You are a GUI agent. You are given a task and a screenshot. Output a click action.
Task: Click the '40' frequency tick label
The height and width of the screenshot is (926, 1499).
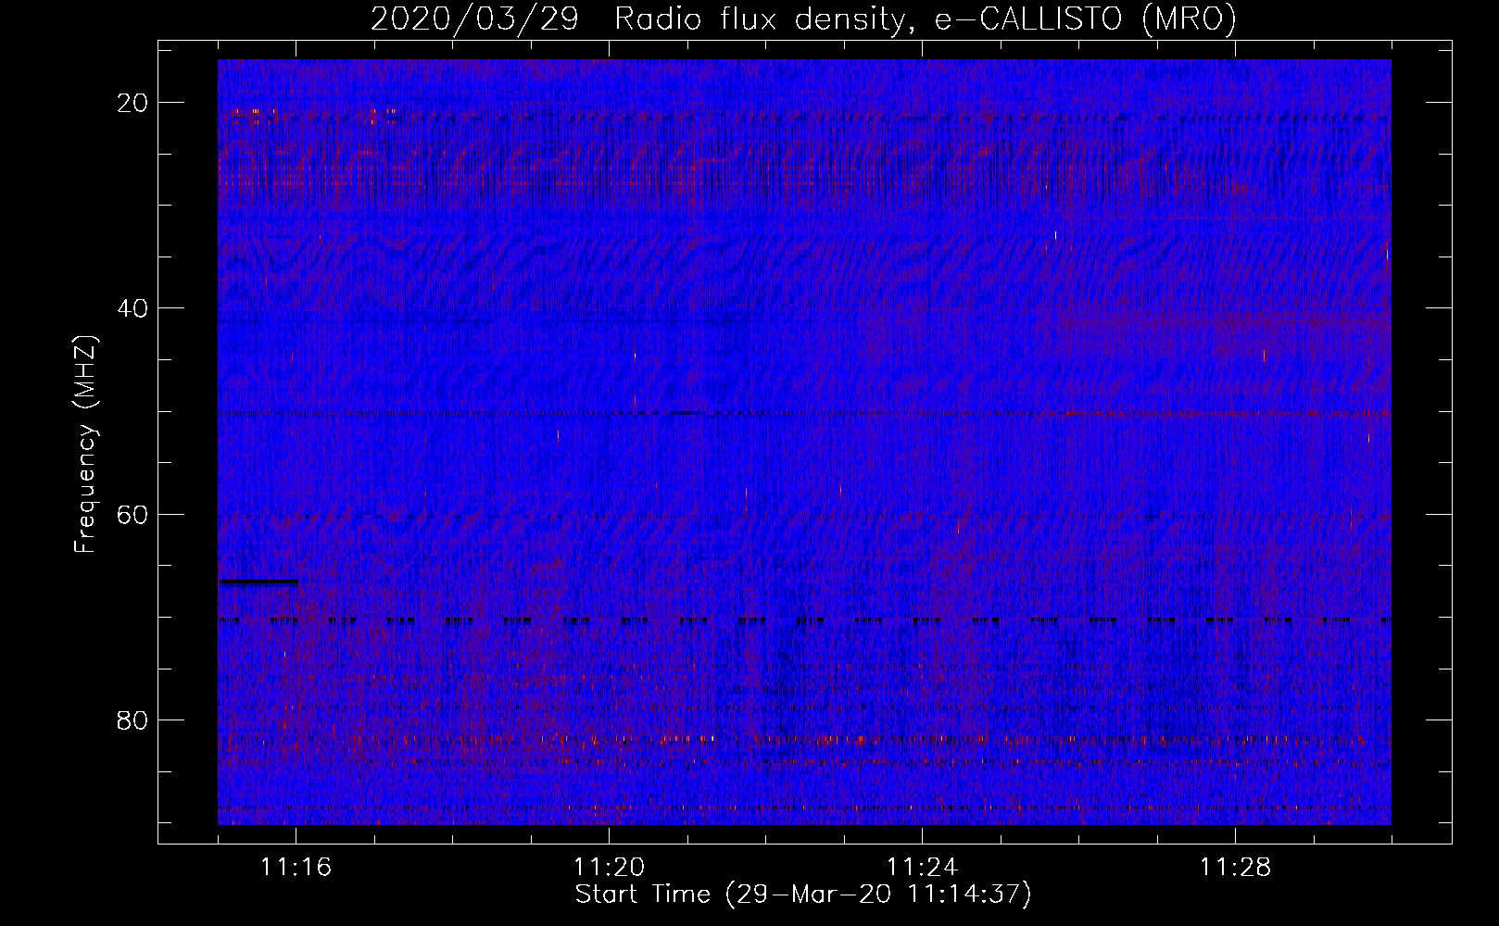tap(133, 308)
